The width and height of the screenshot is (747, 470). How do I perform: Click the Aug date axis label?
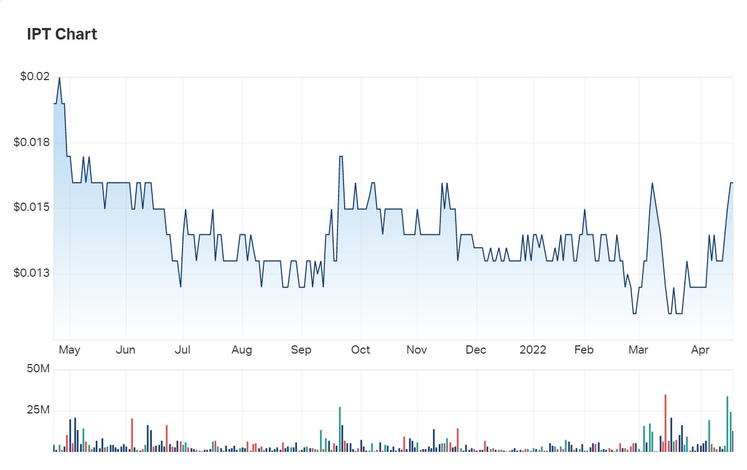pos(242,350)
